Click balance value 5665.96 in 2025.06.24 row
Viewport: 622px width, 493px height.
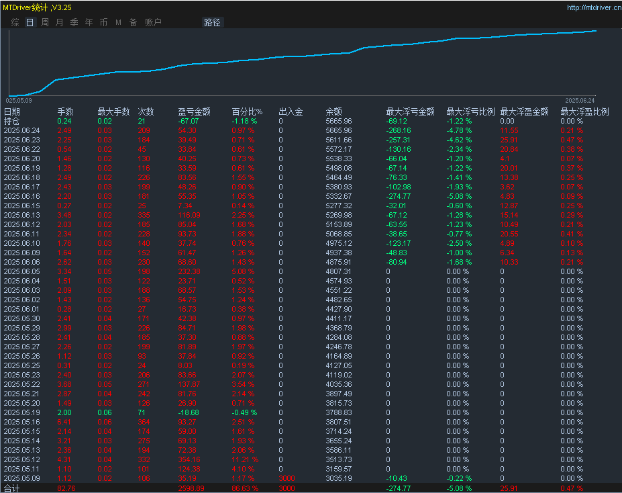(x=339, y=130)
